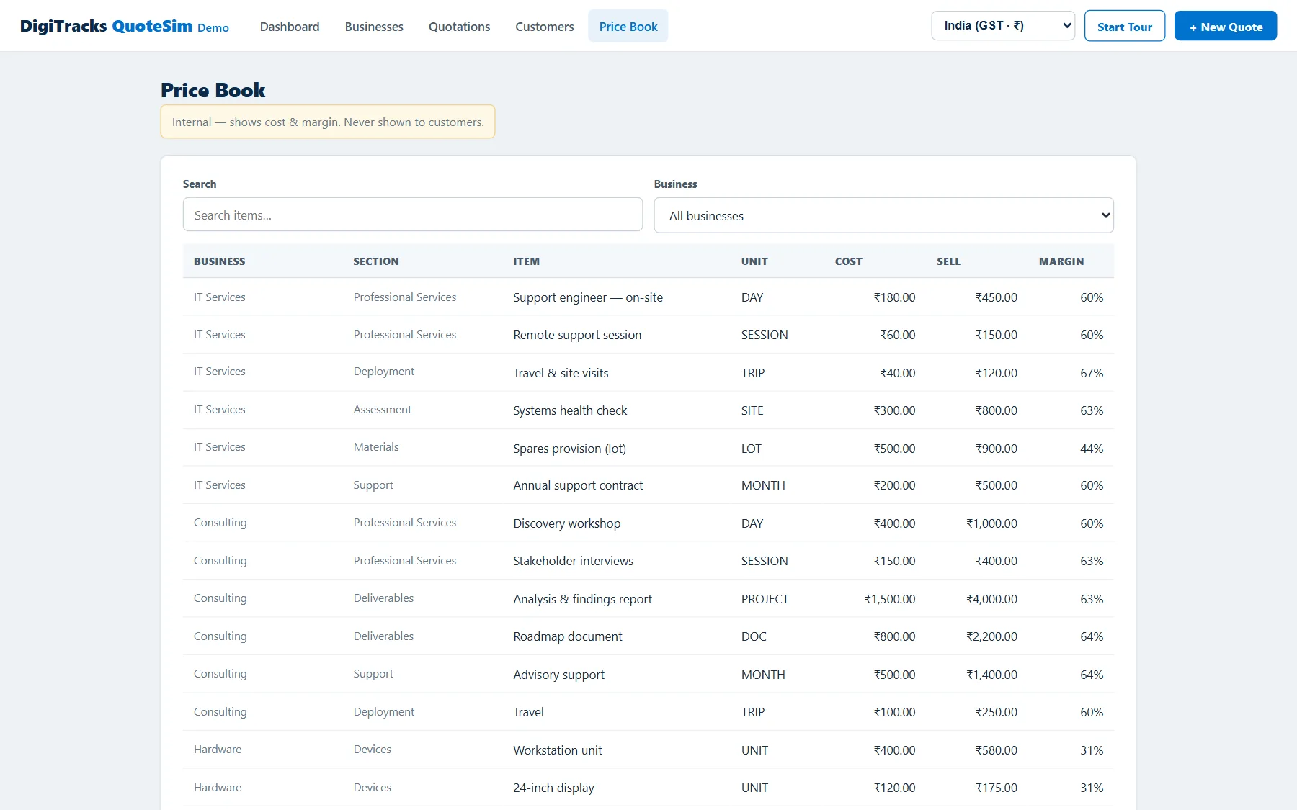Click the Analysis & findings report item
This screenshot has width=1297, height=810.
pos(582,599)
